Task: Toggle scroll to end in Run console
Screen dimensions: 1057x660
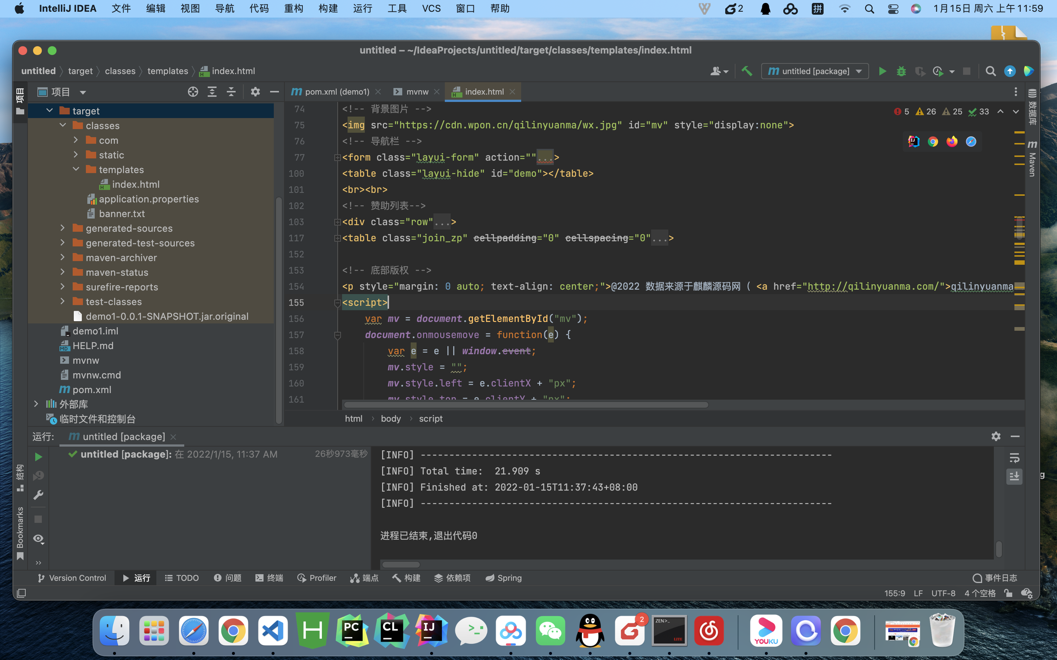Action: (x=1014, y=476)
